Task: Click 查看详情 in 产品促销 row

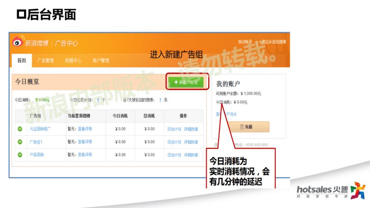Action: click(x=85, y=155)
